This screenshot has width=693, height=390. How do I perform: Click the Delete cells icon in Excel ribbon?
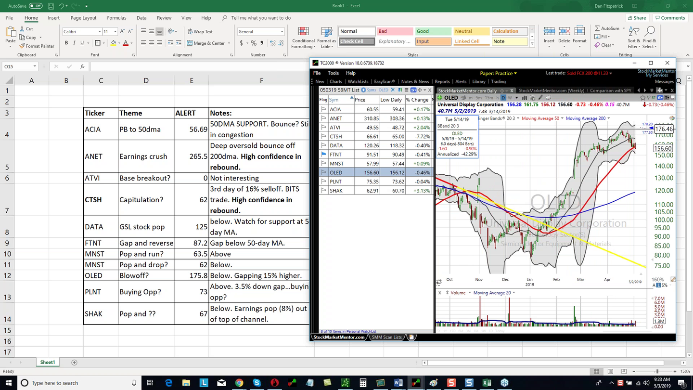564,31
